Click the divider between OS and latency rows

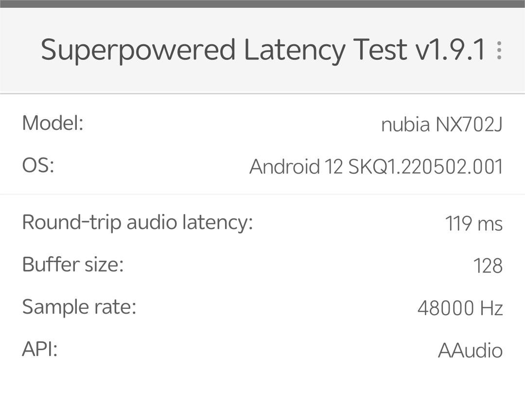coord(262,195)
